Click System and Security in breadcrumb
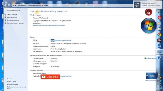Image resolution: width=163 pixels, height=91 pixels. 35,6
